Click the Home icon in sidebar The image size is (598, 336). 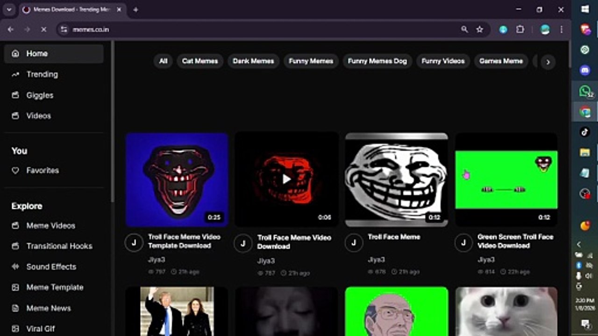[x=15, y=54]
